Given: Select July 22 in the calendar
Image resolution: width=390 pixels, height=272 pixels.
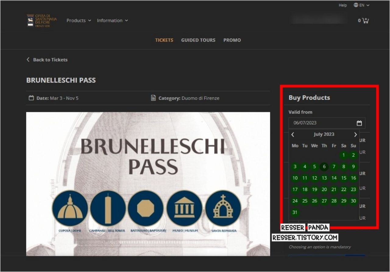Looking at the screenshot, I should pos(344,189).
